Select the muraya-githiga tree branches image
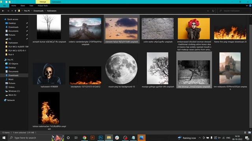This screenshot has height=141, width=252. (x=157, y=68)
